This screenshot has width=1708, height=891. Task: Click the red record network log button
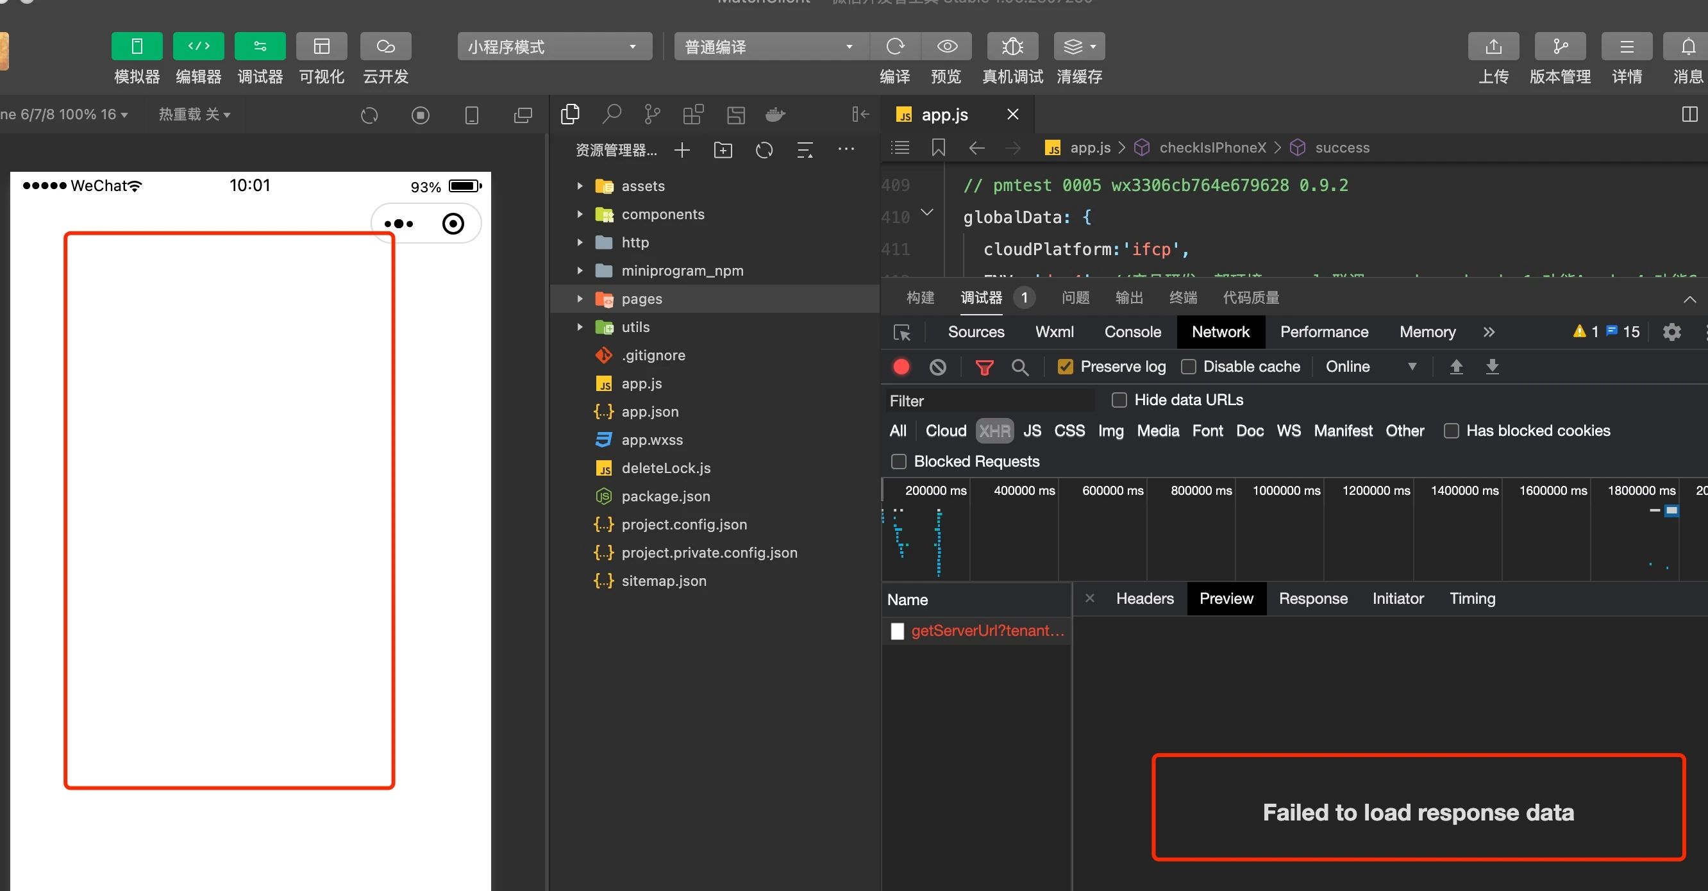coord(901,367)
